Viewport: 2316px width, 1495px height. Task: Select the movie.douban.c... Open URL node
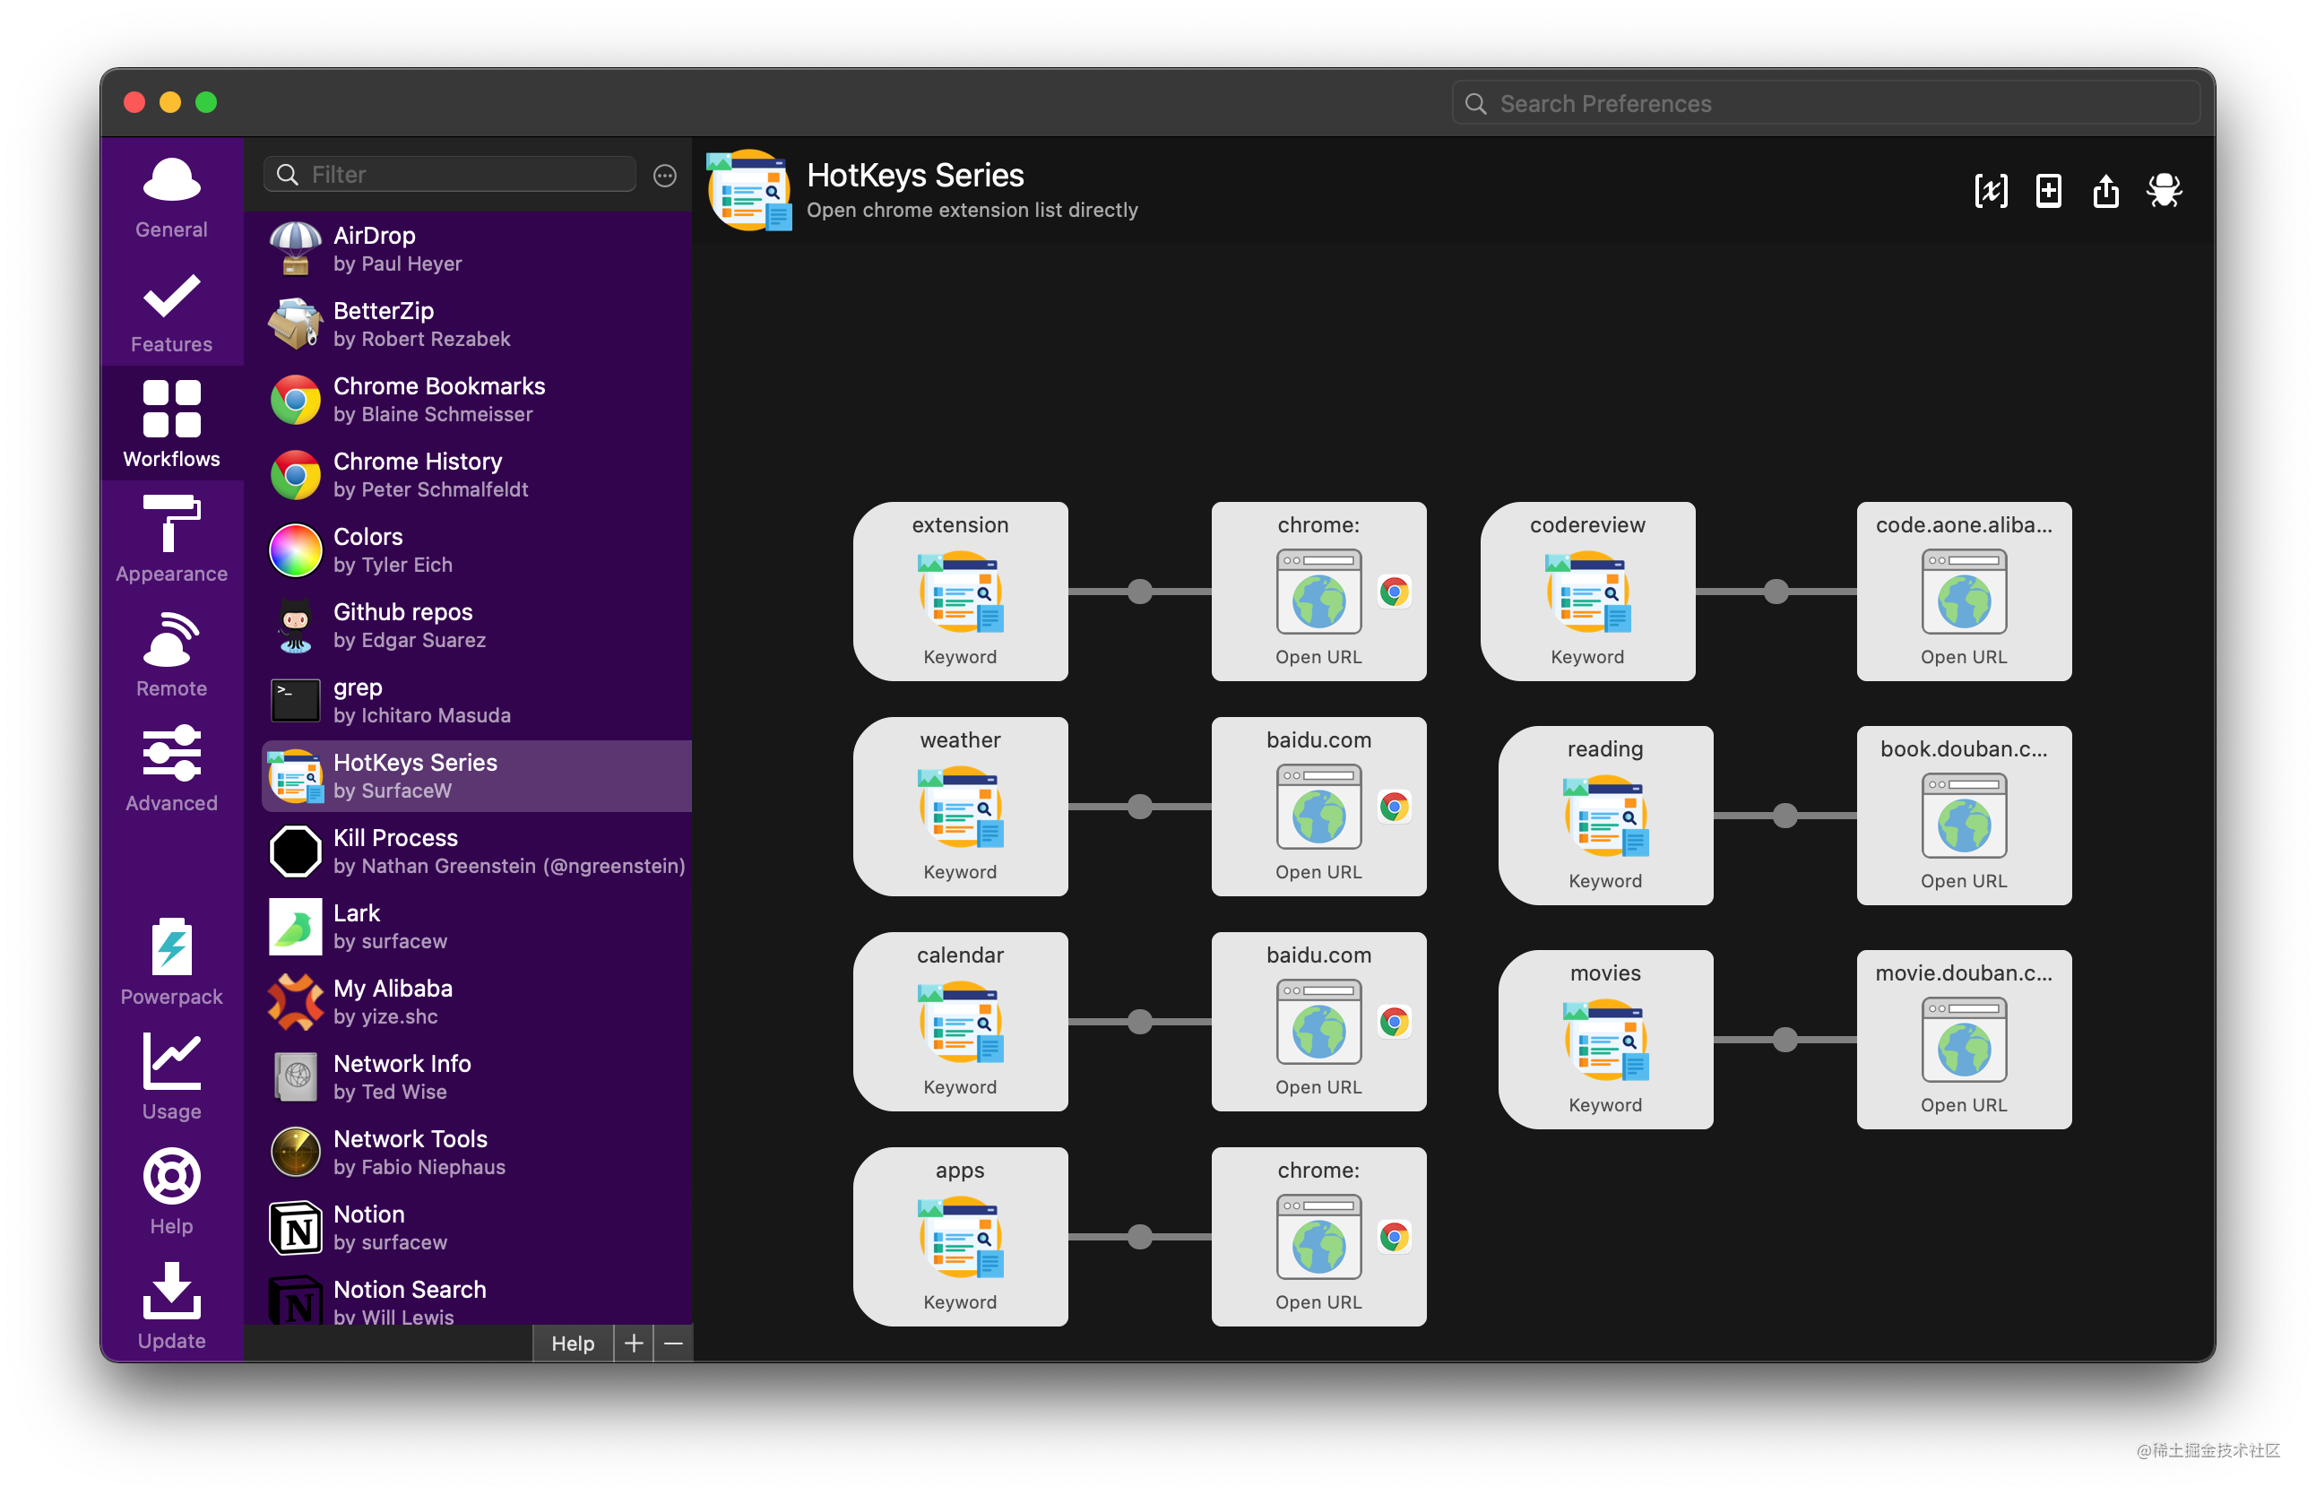click(1964, 1040)
